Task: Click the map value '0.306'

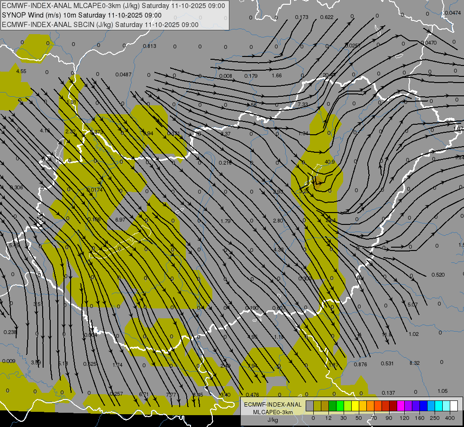Action: coord(16,187)
